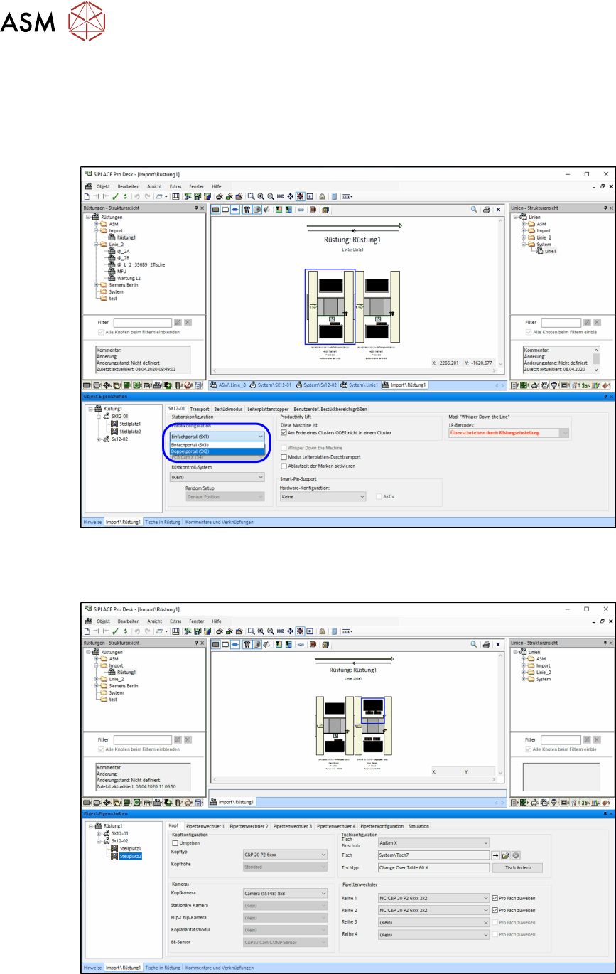The image size is (616, 974).
Task: Expand Siemens Berlin folder in upper Rüstungen tree
Action: click(96, 284)
